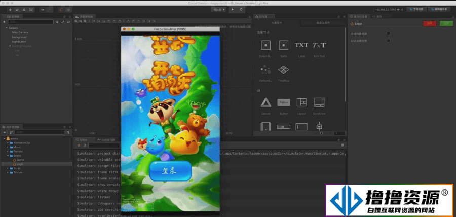Image resolution: width=456 pixels, height=217 pixels.
Task: Click the assets panel search icon
Action: pyautogui.click(x=68, y=132)
